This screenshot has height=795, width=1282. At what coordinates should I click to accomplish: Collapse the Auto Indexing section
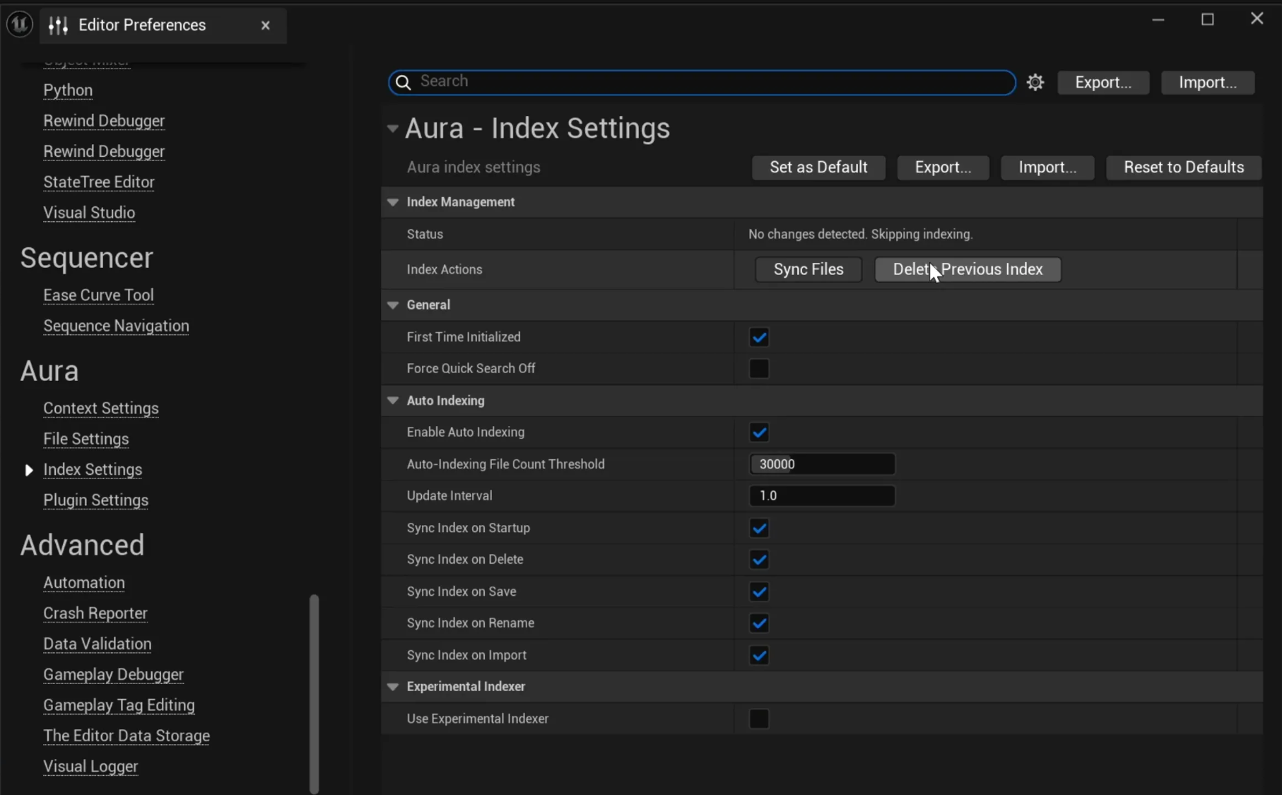tap(393, 401)
